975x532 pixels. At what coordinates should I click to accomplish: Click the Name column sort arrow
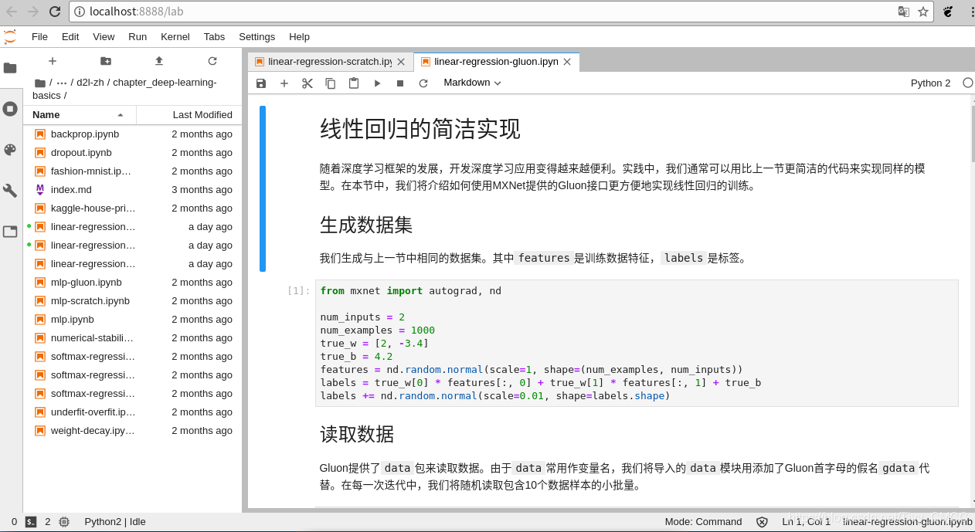coord(121,115)
